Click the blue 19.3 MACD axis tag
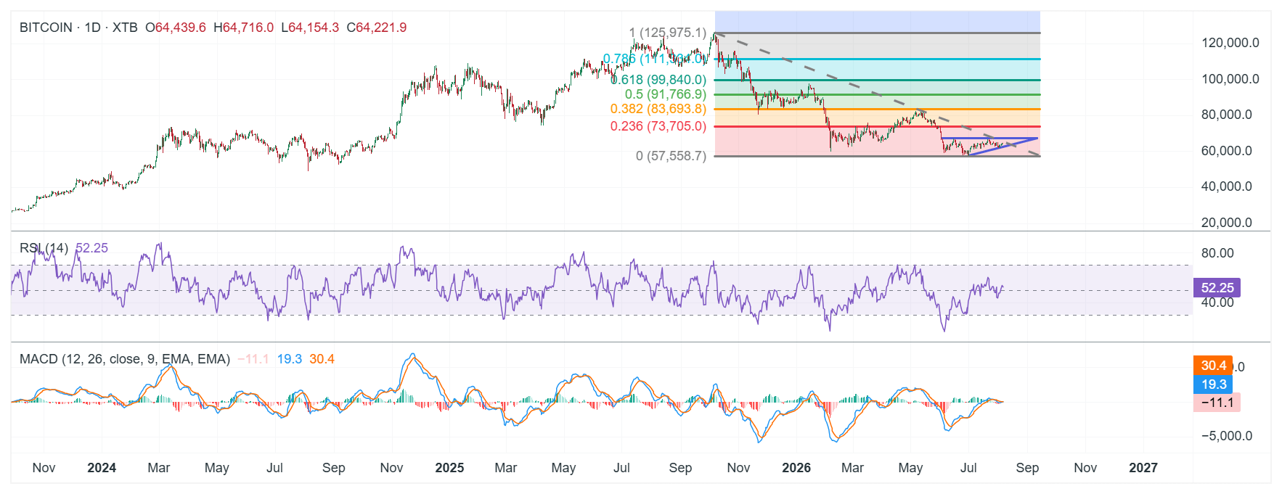1282x494 pixels. [1213, 384]
